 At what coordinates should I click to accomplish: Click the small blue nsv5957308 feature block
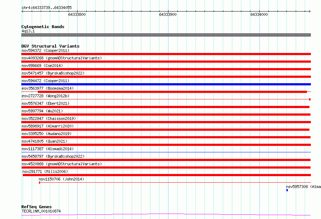(287, 190)
